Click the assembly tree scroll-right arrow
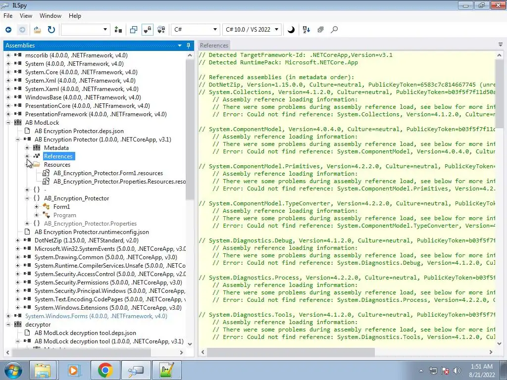This screenshot has height=380, width=507. click(x=181, y=352)
